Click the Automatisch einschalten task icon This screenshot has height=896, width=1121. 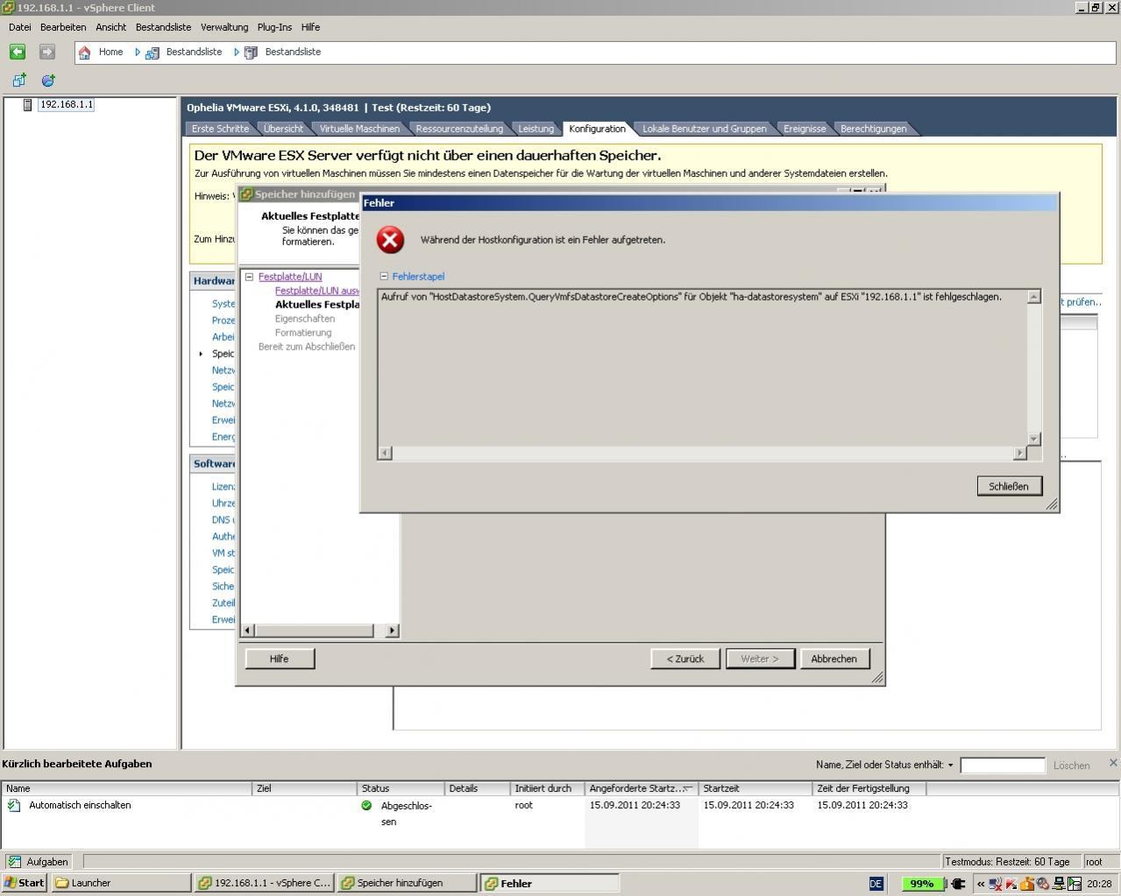[14, 805]
